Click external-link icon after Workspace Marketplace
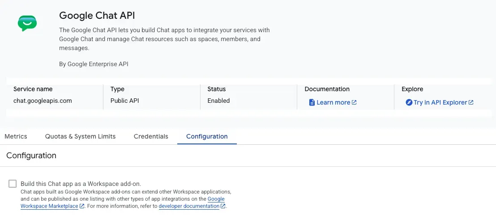This screenshot has height=219, width=496. point(82,206)
